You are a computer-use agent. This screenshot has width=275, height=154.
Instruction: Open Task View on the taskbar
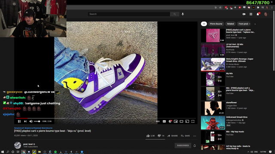point(18,152)
